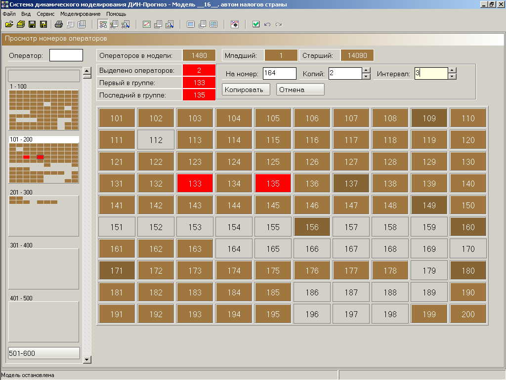The image size is (506, 380).
Task: Click the open file folder icon
Action: (x=9, y=24)
